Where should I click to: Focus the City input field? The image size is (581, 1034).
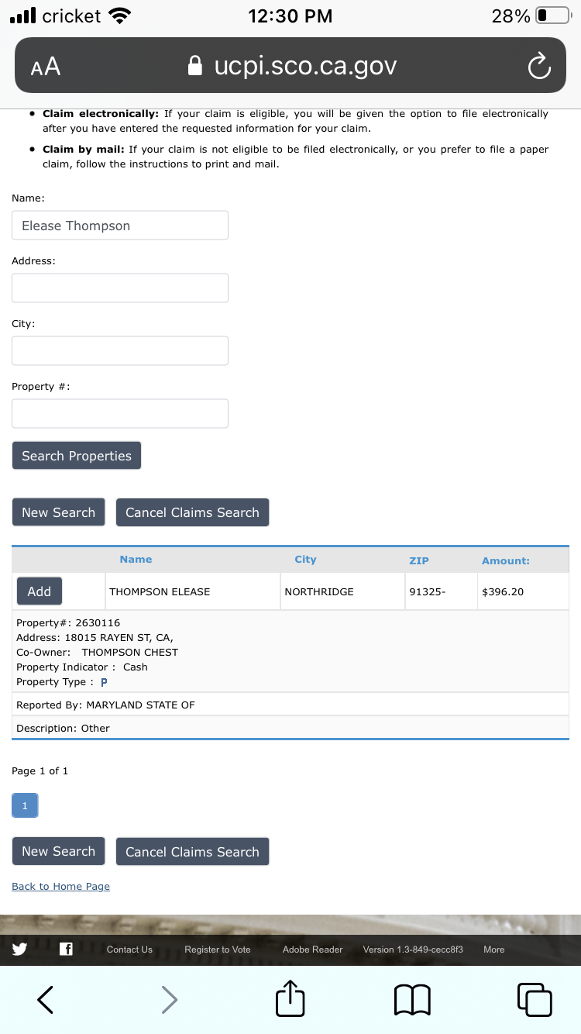pyautogui.click(x=120, y=350)
